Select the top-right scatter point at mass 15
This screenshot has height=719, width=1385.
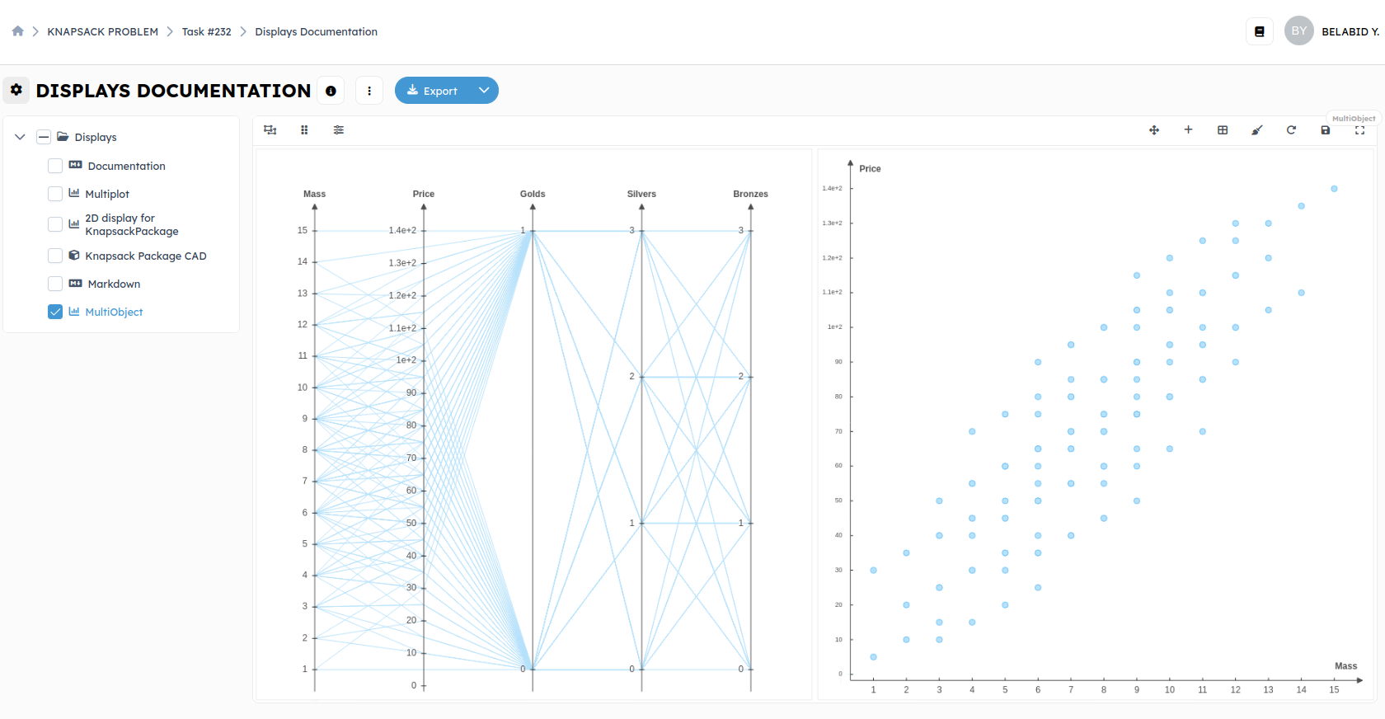pyautogui.click(x=1334, y=189)
